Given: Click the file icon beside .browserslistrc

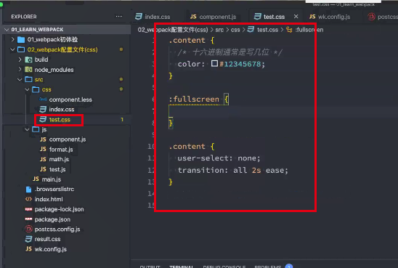Looking at the screenshot, I should [x=28, y=190].
